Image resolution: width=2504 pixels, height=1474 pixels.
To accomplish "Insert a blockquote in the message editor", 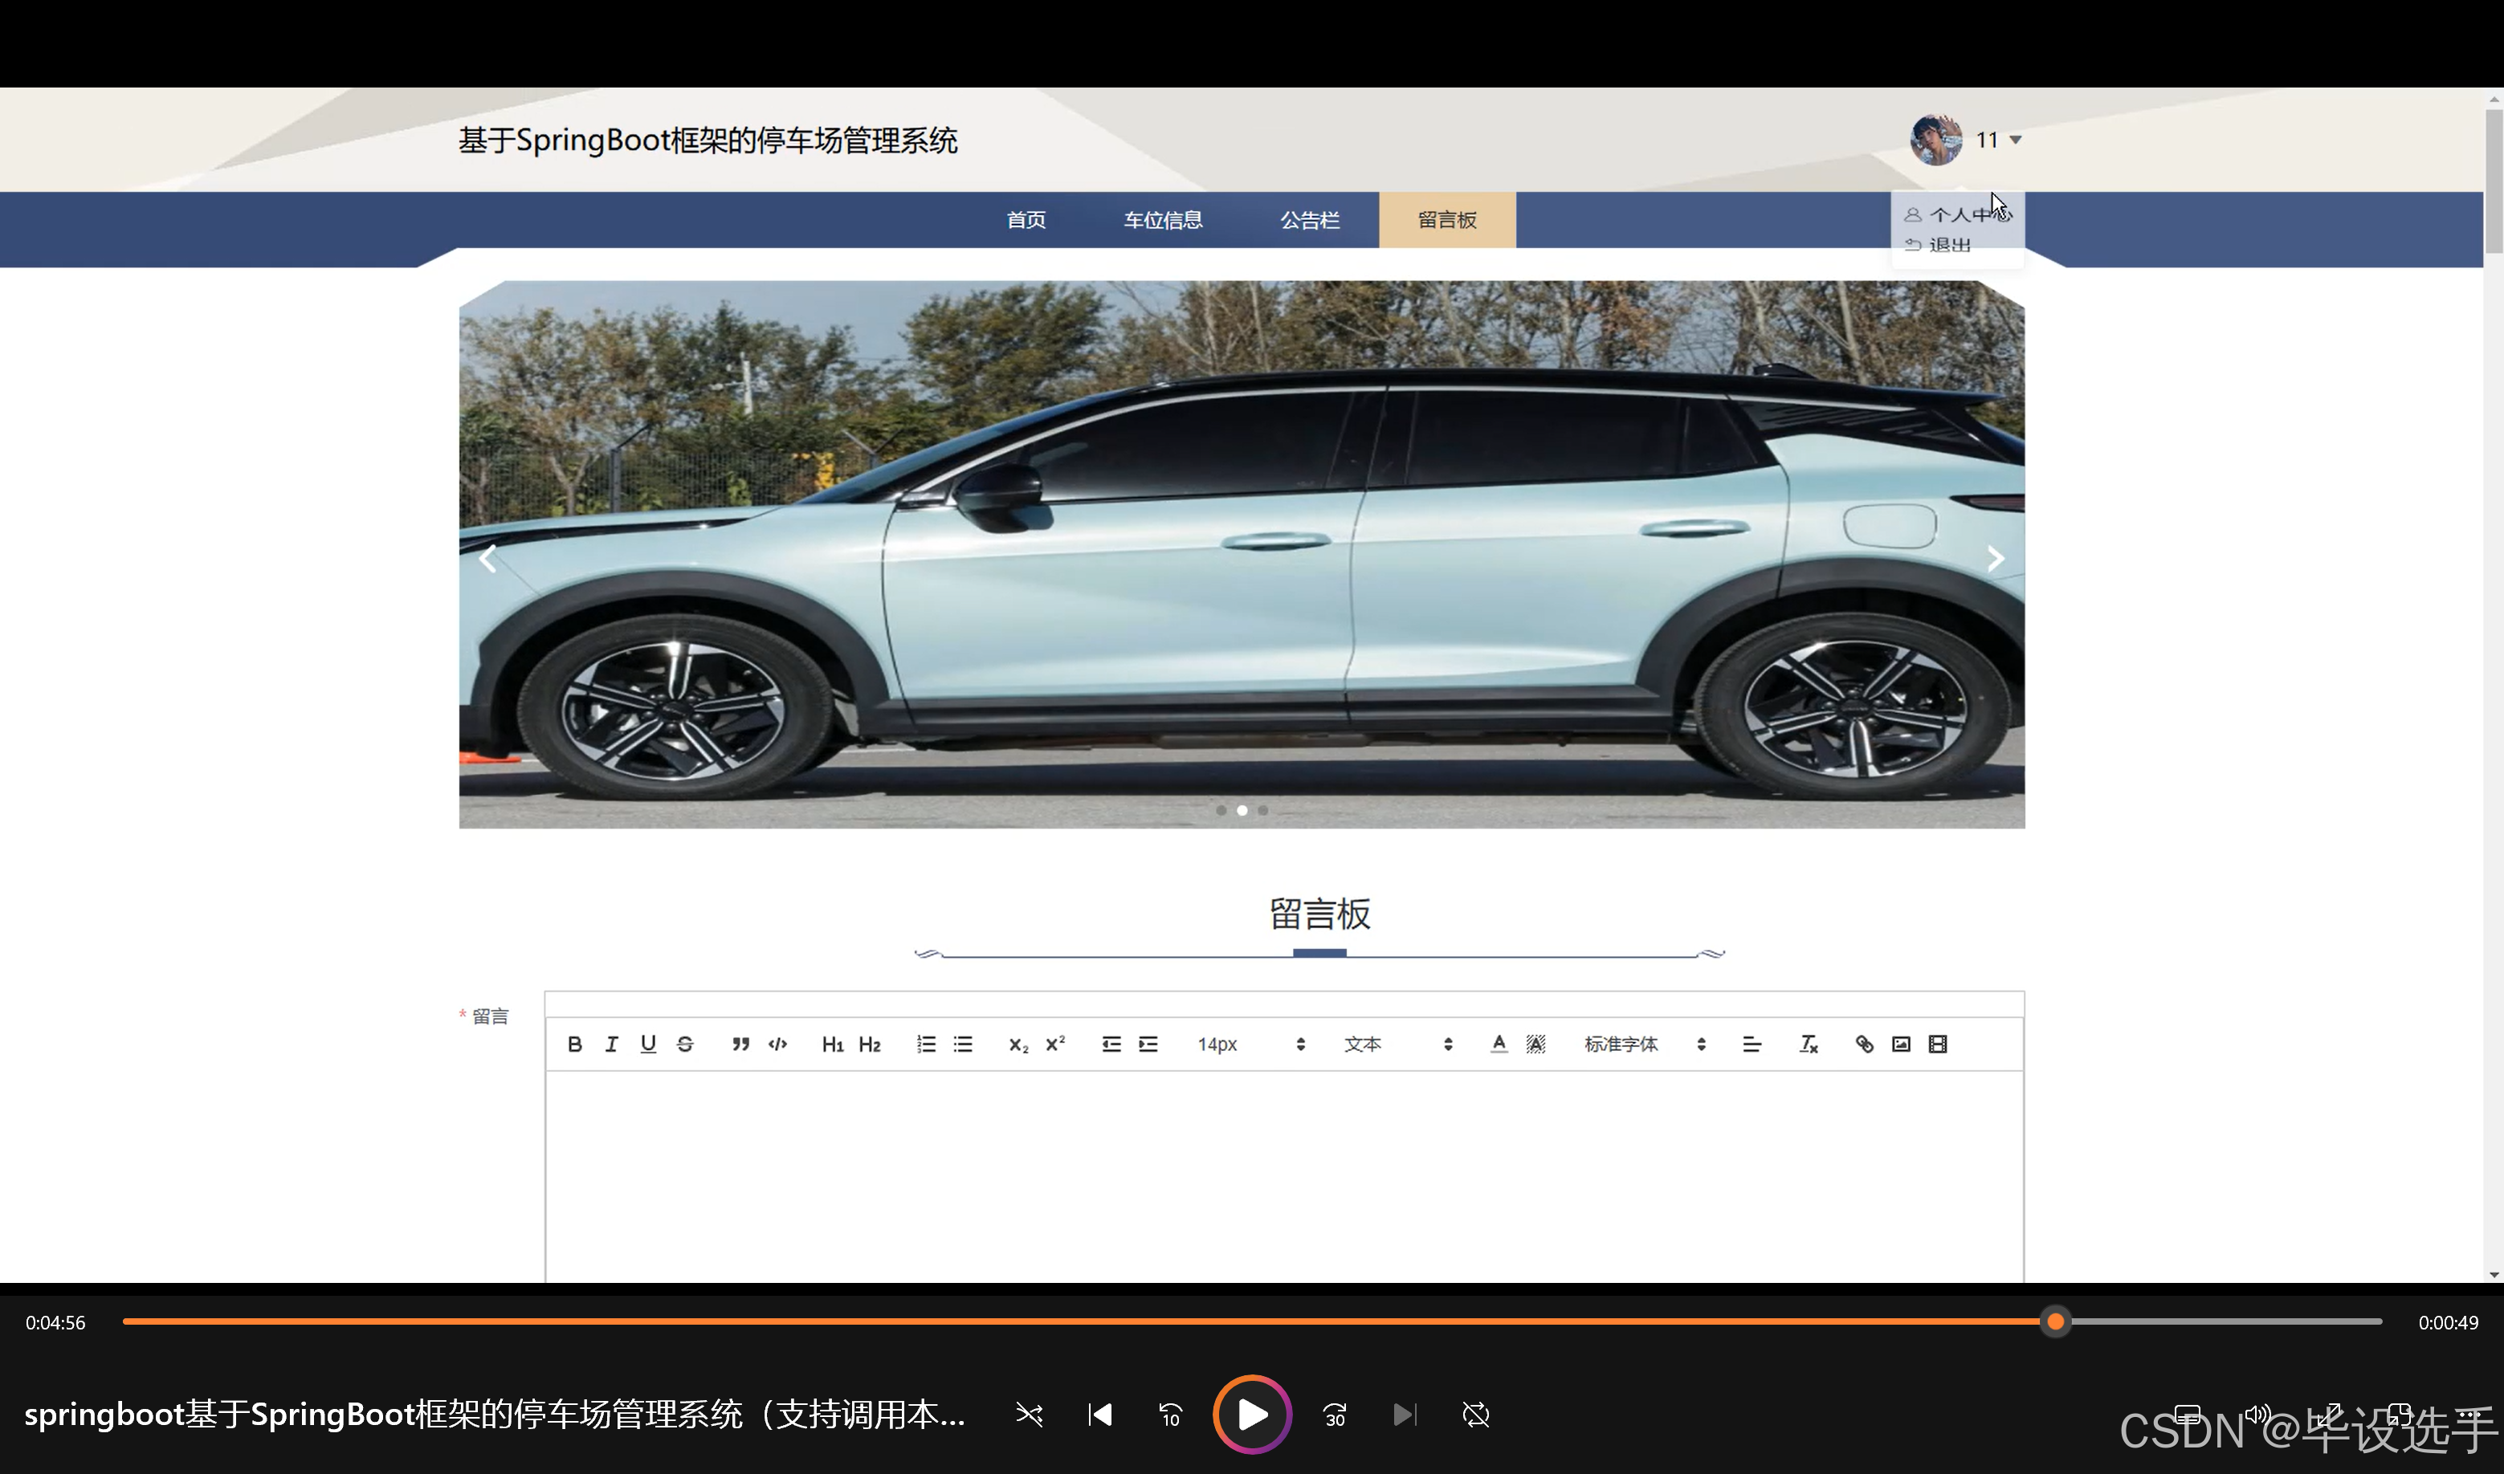I will 740,1044.
